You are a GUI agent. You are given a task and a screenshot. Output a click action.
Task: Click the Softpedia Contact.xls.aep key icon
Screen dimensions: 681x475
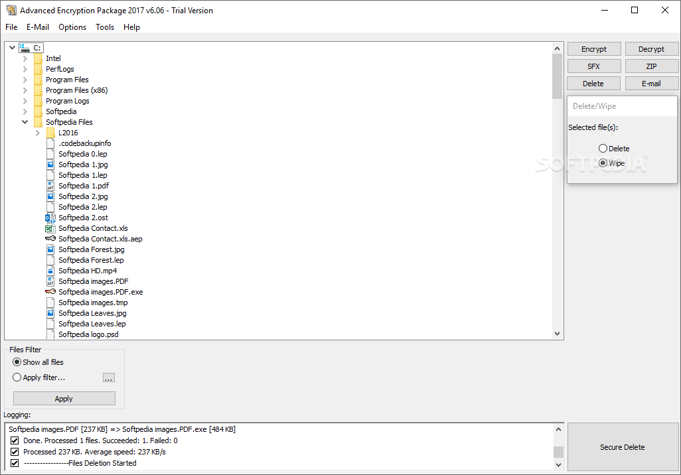tap(50, 239)
